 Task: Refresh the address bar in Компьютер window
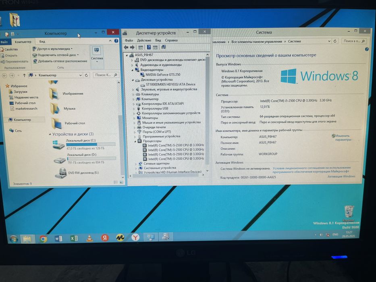87,75
